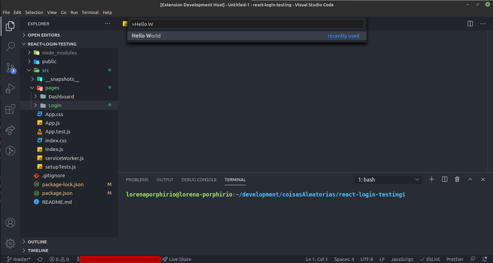Viewport: 493px width, 263px height.
Task: Change indentation Spaces: 4
Action: point(344,259)
